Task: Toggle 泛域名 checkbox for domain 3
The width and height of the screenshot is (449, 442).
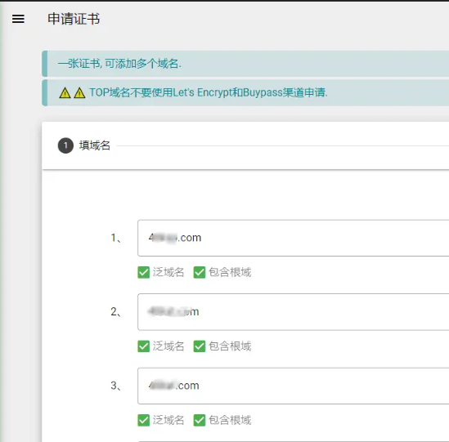Action: pos(143,420)
